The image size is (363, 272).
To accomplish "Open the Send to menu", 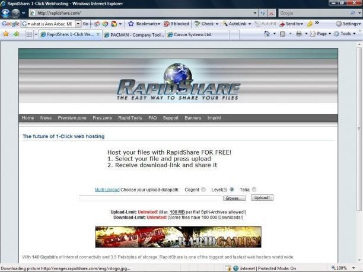I will coord(291,24).
